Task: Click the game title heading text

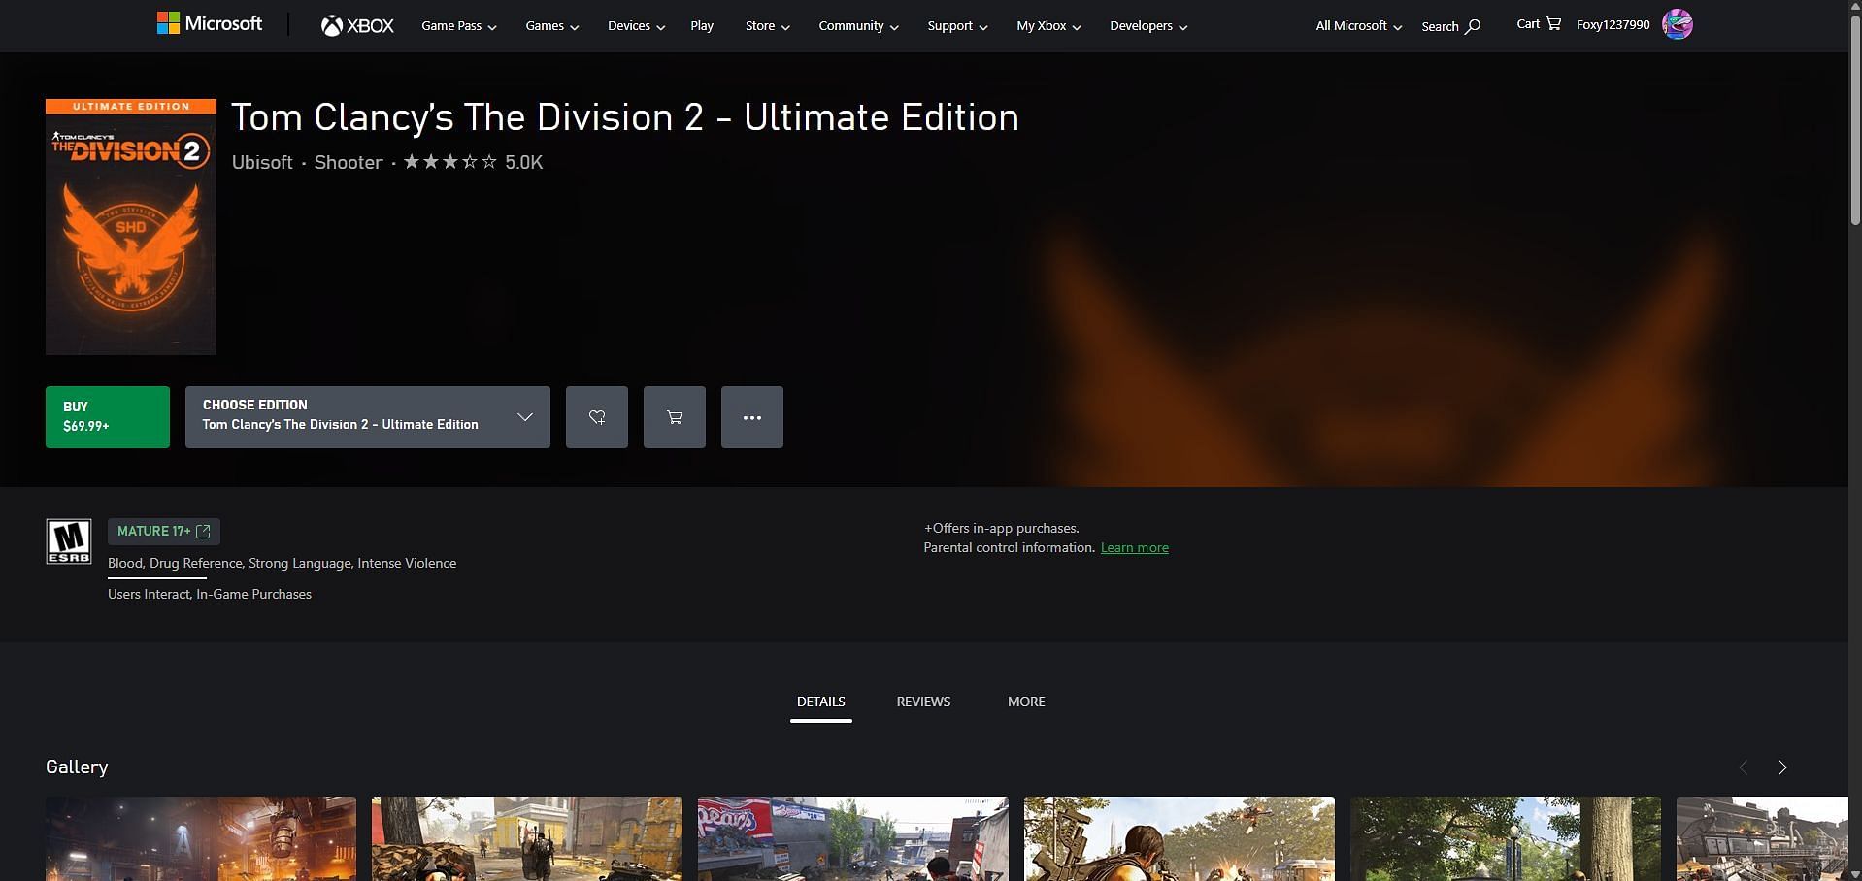Action: 625,117
